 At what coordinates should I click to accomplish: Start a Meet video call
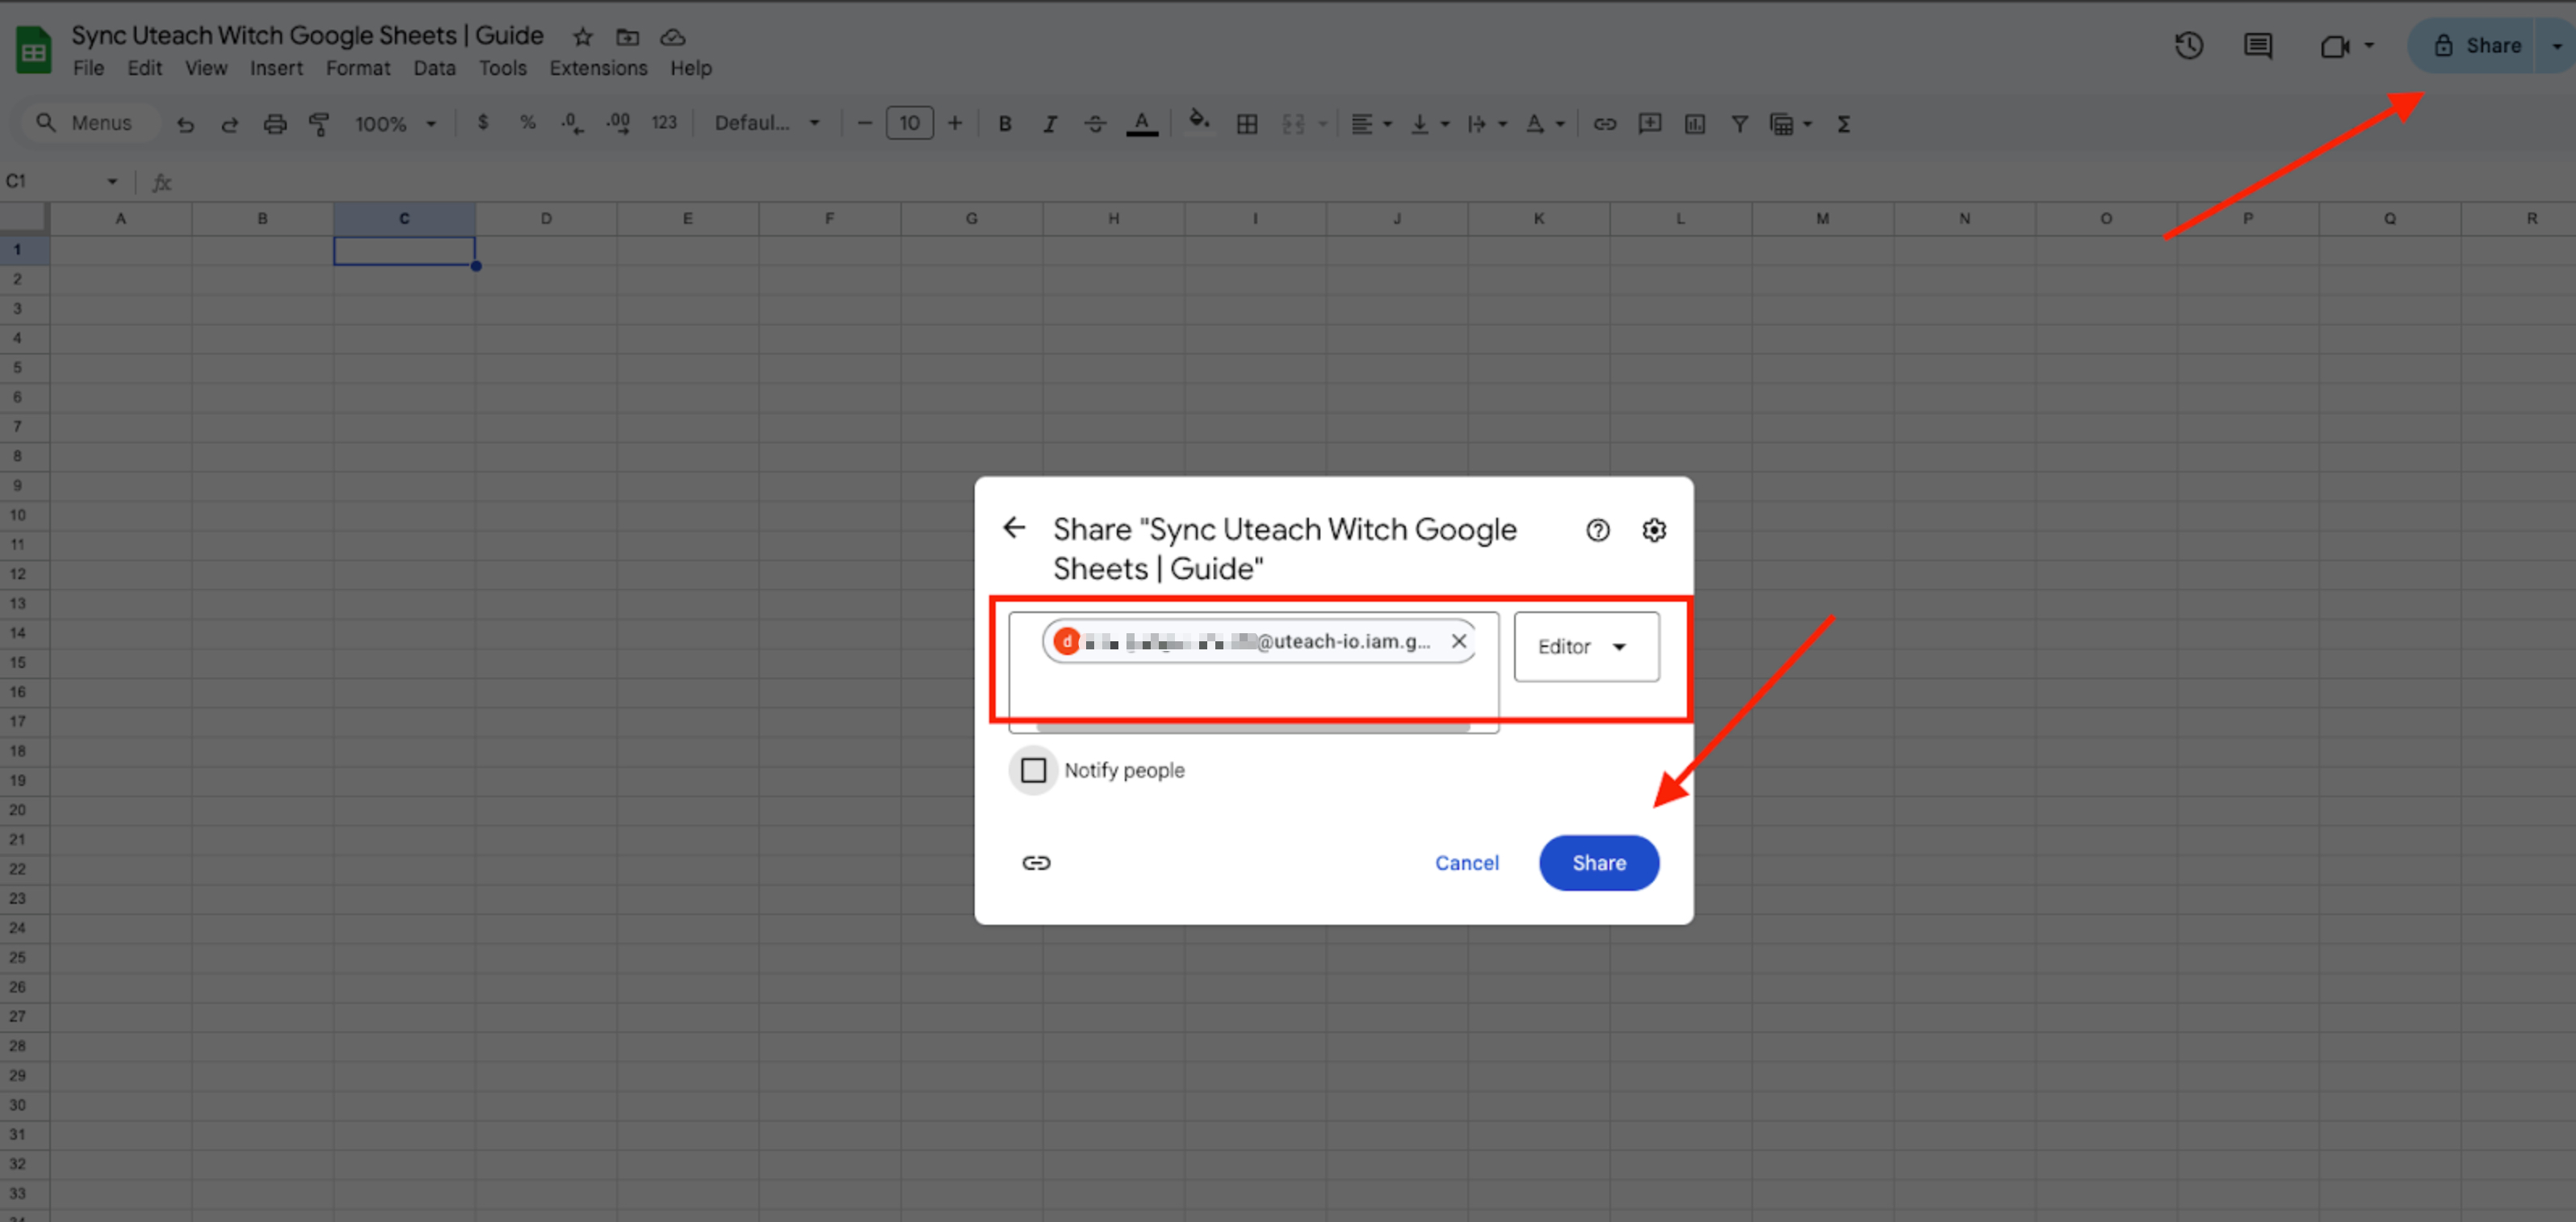(2334, 46)
